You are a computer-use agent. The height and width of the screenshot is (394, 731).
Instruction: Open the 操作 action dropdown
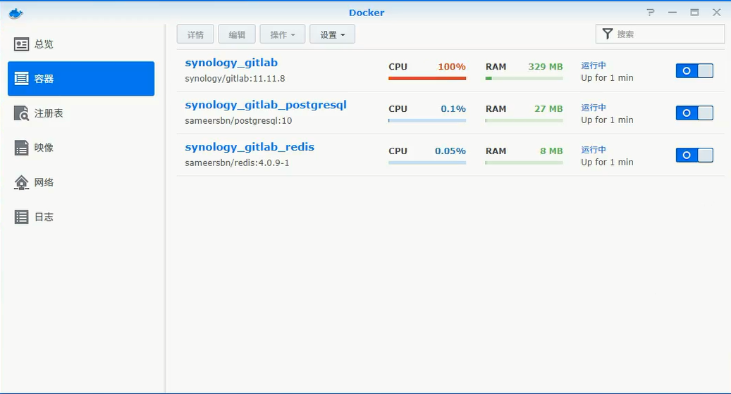pyautogui.click(x=283, y=34)
